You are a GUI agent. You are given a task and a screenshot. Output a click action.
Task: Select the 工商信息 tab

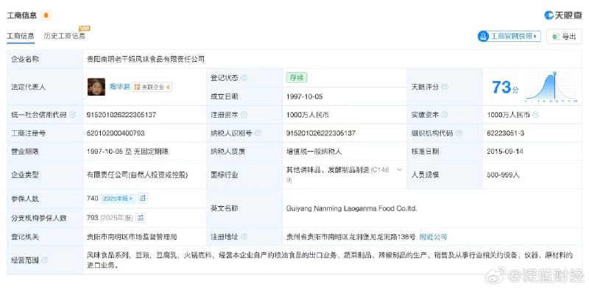click(x=21, y=35)
